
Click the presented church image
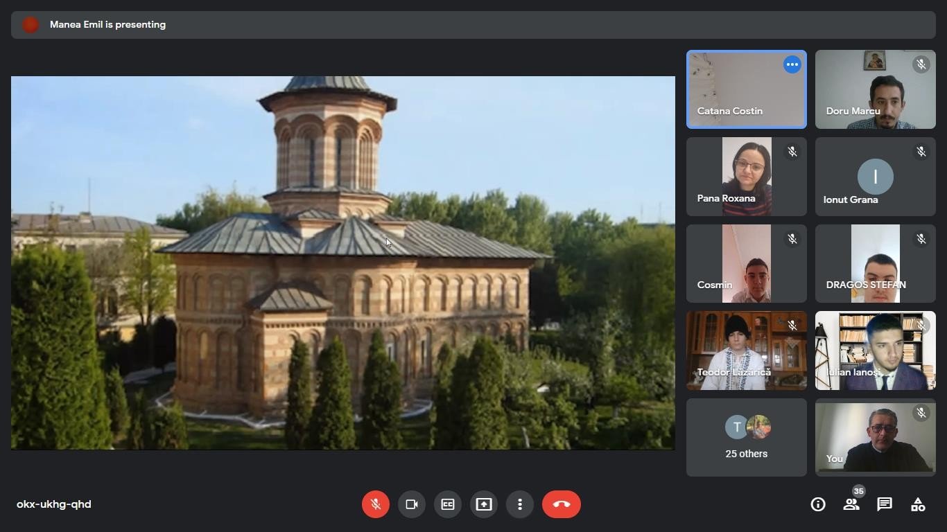(342, 263)
